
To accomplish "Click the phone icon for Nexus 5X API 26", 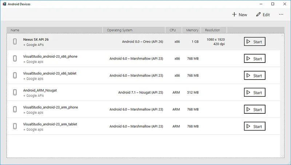I will tap(15, 41).
